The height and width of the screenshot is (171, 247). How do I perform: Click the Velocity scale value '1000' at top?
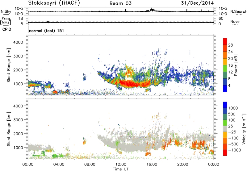(233, 108)
